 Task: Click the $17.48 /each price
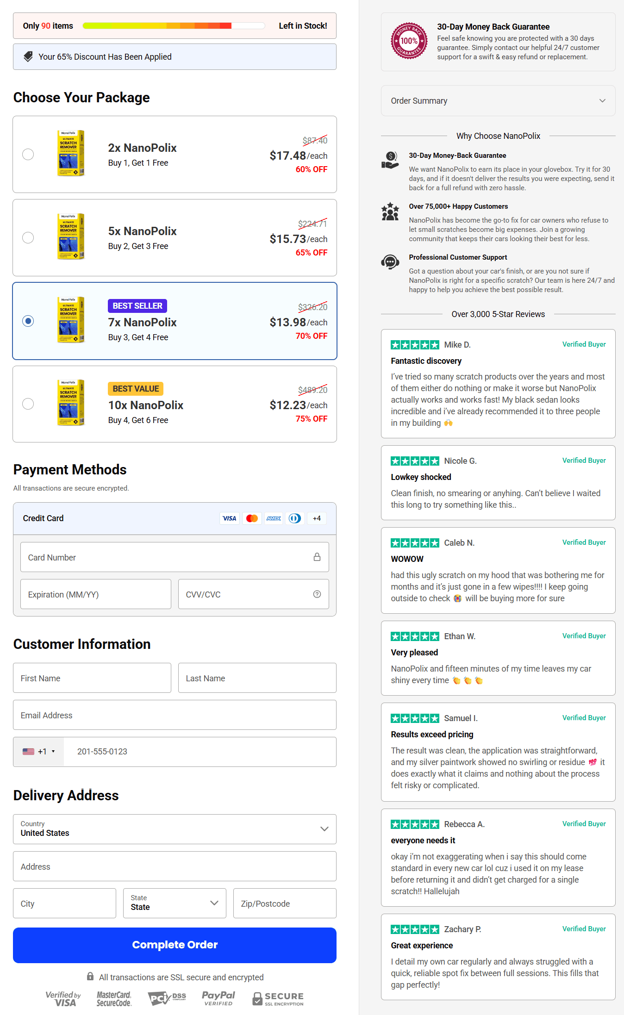click(x=299, y=156)
